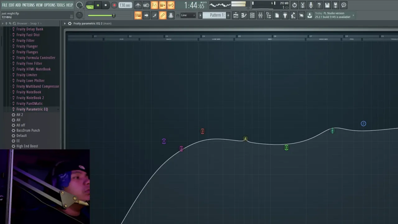Toggle typing keyboard to piano
This screenshot has height=224, width=398.
pos(138,15)
